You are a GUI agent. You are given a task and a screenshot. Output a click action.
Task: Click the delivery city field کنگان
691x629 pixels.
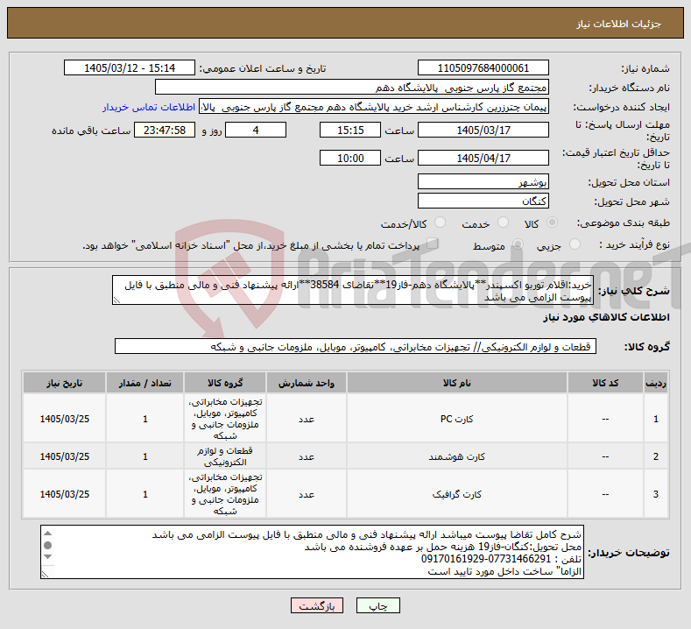click(483, 201)
